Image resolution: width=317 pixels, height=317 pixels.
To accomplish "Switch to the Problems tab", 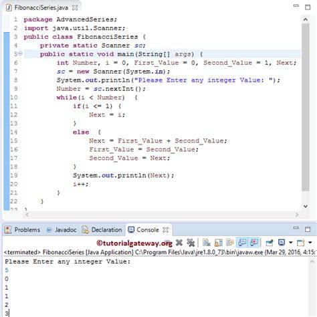I will click(x=23, y=230).
